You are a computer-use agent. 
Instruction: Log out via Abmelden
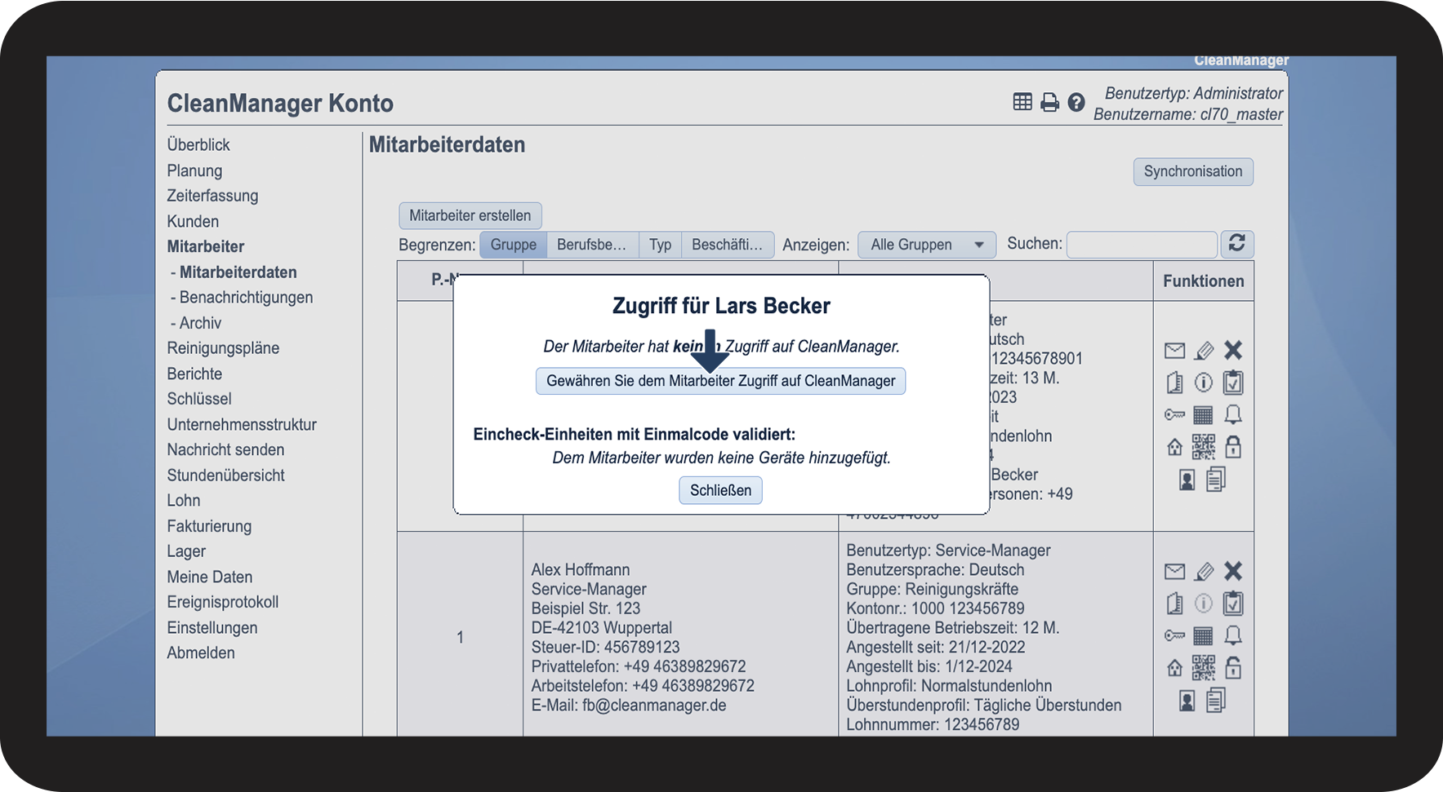click(201, 653)
